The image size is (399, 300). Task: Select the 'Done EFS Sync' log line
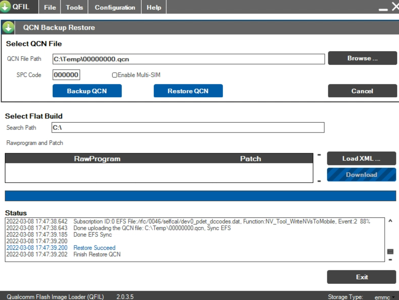59,234
